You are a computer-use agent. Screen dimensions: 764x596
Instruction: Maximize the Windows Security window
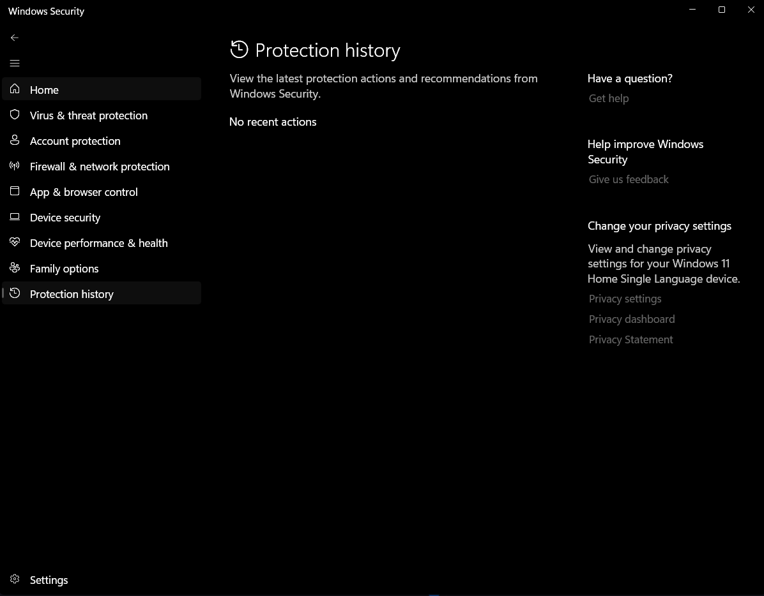tap(722, 10)
